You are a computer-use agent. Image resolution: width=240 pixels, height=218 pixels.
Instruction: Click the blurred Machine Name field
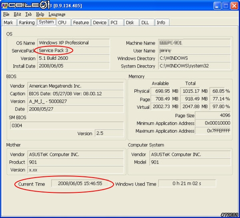[x=194, y=43]
